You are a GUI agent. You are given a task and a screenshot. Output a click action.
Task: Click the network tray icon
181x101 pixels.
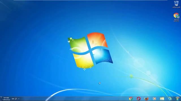[16, 99]
